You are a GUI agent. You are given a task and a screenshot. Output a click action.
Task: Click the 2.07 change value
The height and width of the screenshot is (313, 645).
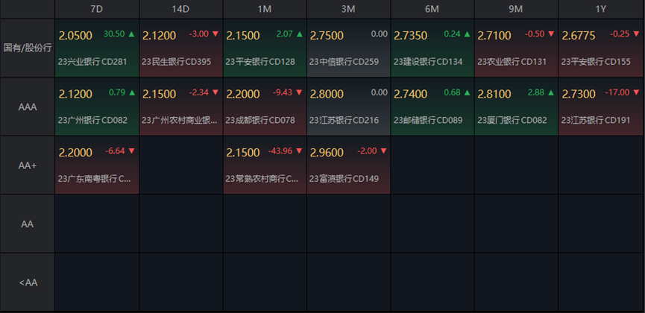pos(285,34)
